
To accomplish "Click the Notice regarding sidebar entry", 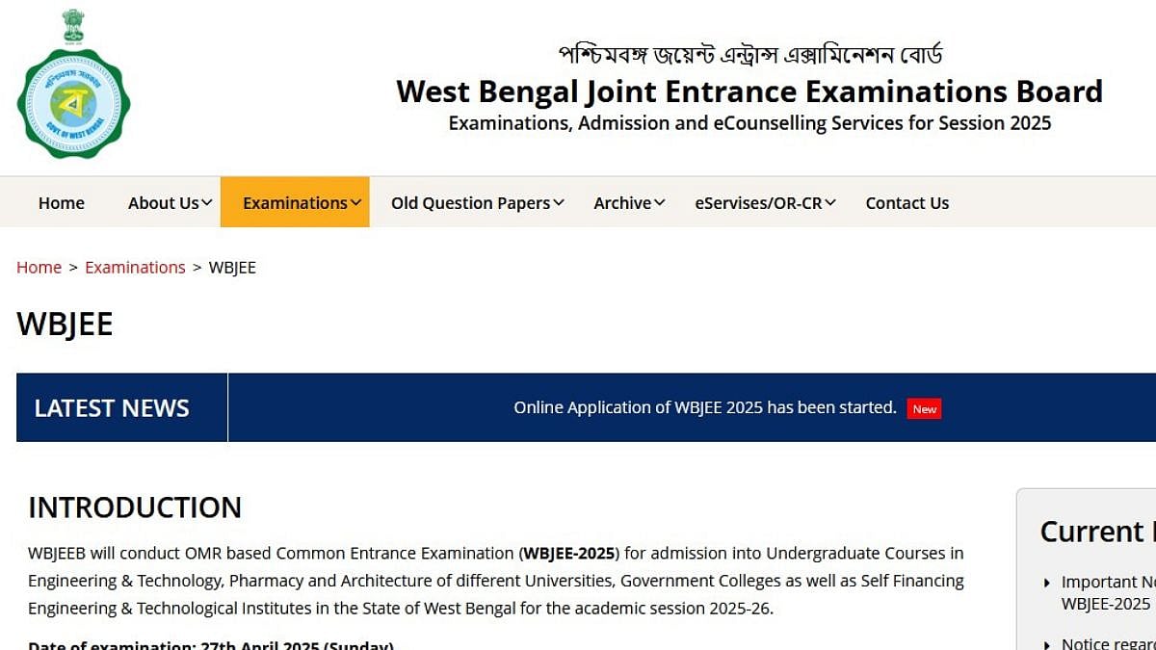I will (x=1106, y=642).
